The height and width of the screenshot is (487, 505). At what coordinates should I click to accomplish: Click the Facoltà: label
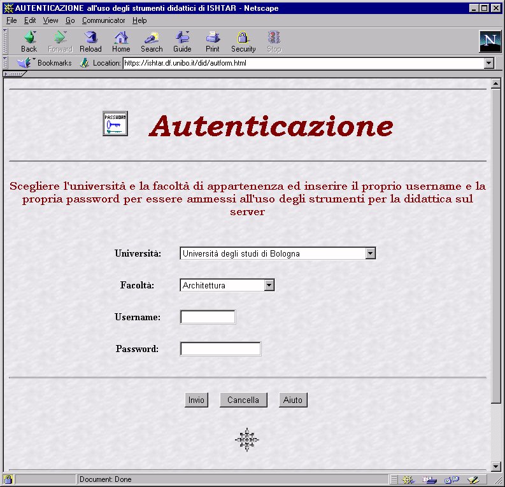[137, 285]
